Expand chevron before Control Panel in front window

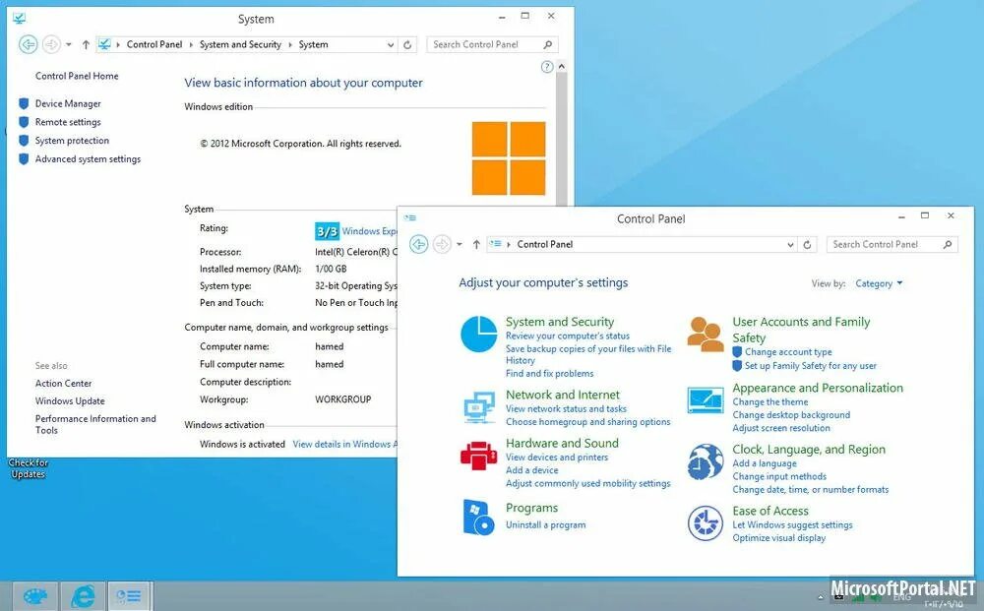(x=509, y=244)
